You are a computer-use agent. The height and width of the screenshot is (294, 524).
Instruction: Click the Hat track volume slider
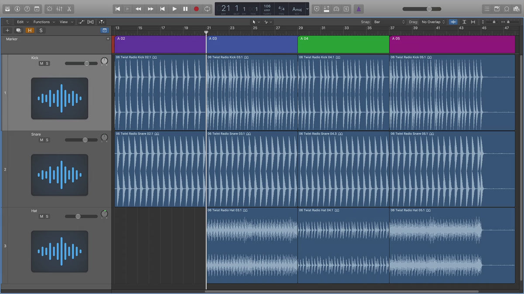tap(78, 216)
